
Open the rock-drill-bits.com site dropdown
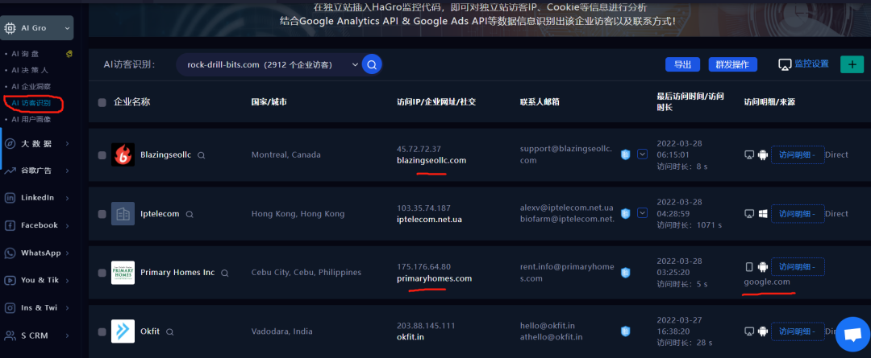(269, 65)
